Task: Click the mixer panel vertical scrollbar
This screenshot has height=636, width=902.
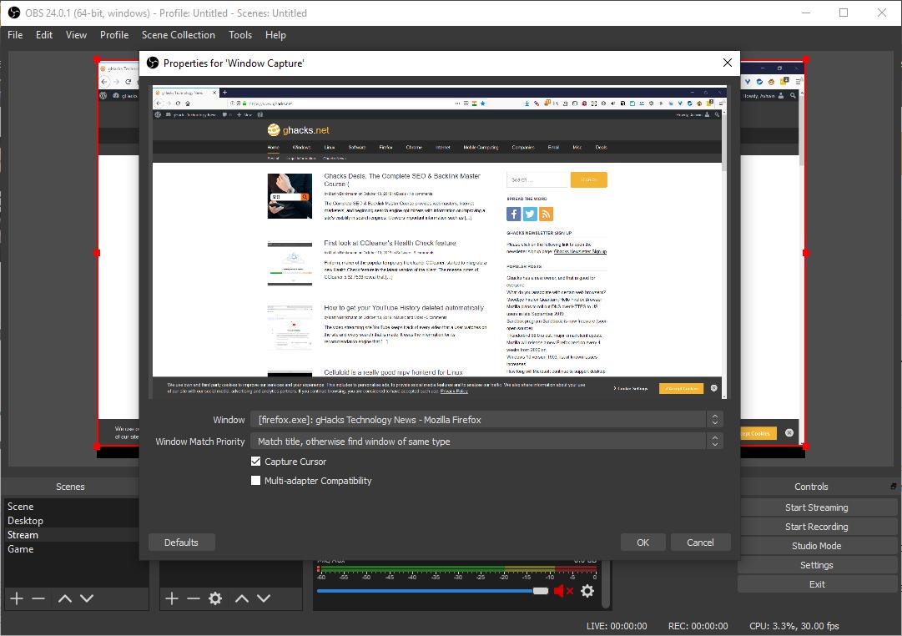Action: click(605, 584)
